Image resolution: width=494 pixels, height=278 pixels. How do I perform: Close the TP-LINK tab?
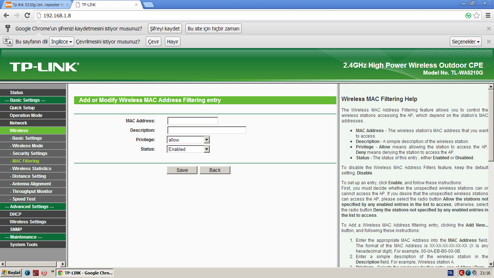pyautogui.click(x=136, y=5)
